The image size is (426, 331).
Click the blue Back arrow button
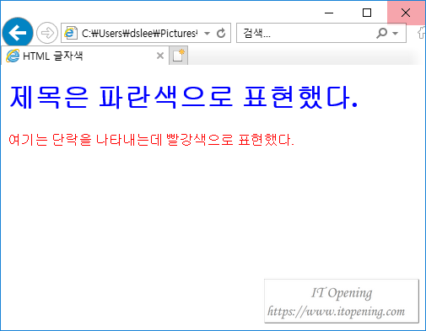(18, 33)
